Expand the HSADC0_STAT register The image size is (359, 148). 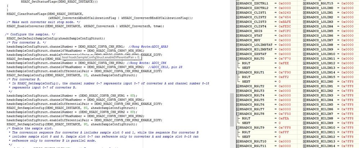coord(238,36)
